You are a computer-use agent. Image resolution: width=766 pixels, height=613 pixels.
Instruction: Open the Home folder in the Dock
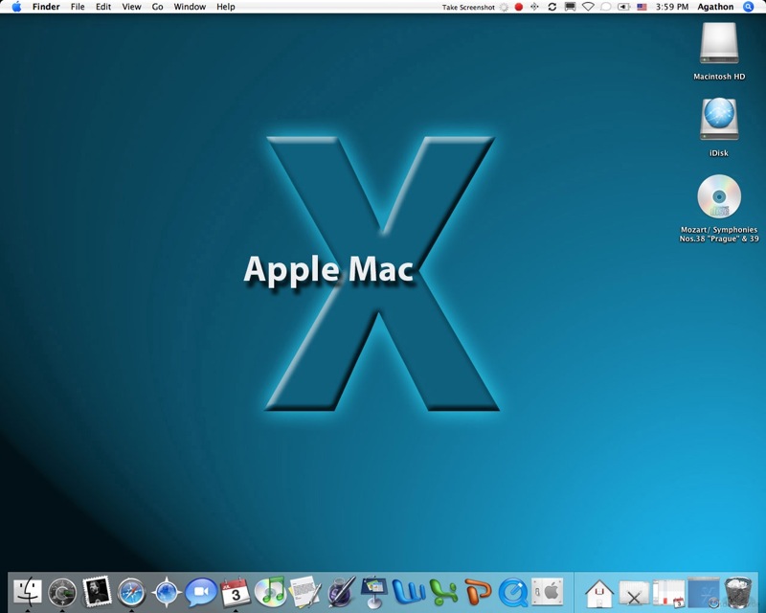[599, 593]
